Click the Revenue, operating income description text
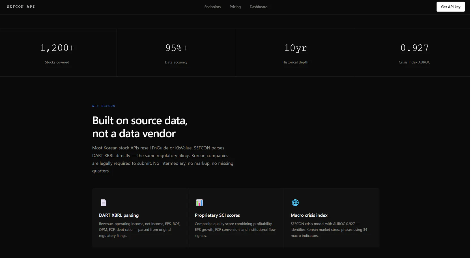 pos(140,230)
